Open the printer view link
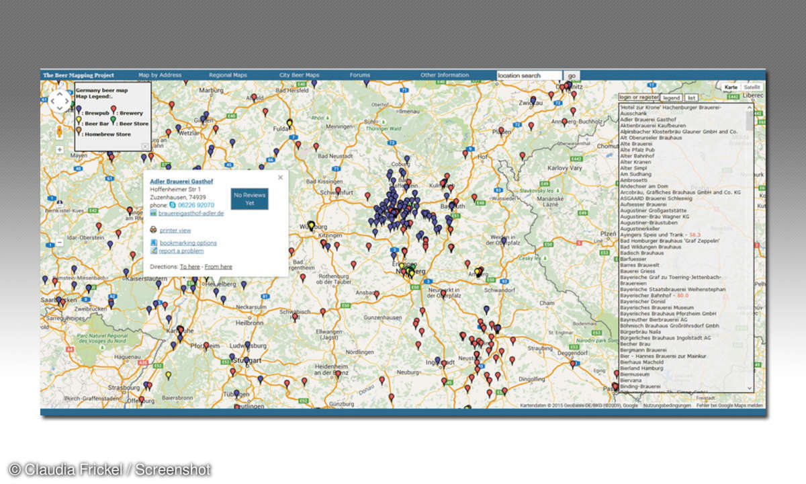806x484 pixels. click(175, 231)
